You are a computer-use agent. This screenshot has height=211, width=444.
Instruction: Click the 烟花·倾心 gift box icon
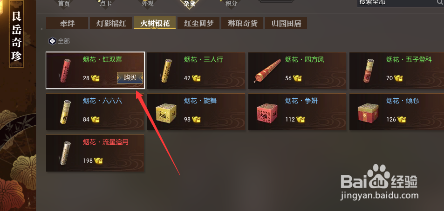(x=368, y=113)
